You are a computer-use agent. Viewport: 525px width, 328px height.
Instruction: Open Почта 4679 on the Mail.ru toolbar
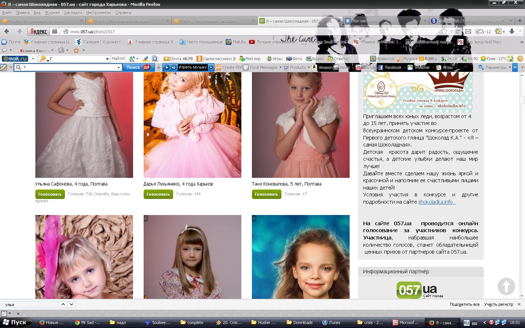pos(178,58)
